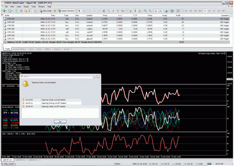Toggle the Expert Advisors button

(66, 11)
